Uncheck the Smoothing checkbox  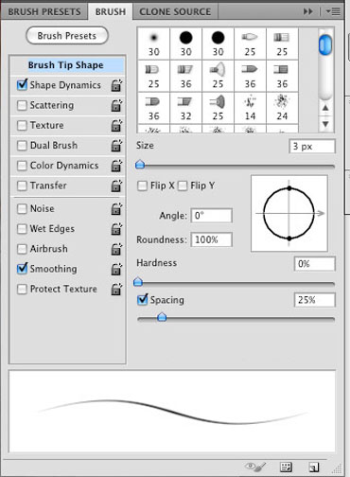pos(22,269)
